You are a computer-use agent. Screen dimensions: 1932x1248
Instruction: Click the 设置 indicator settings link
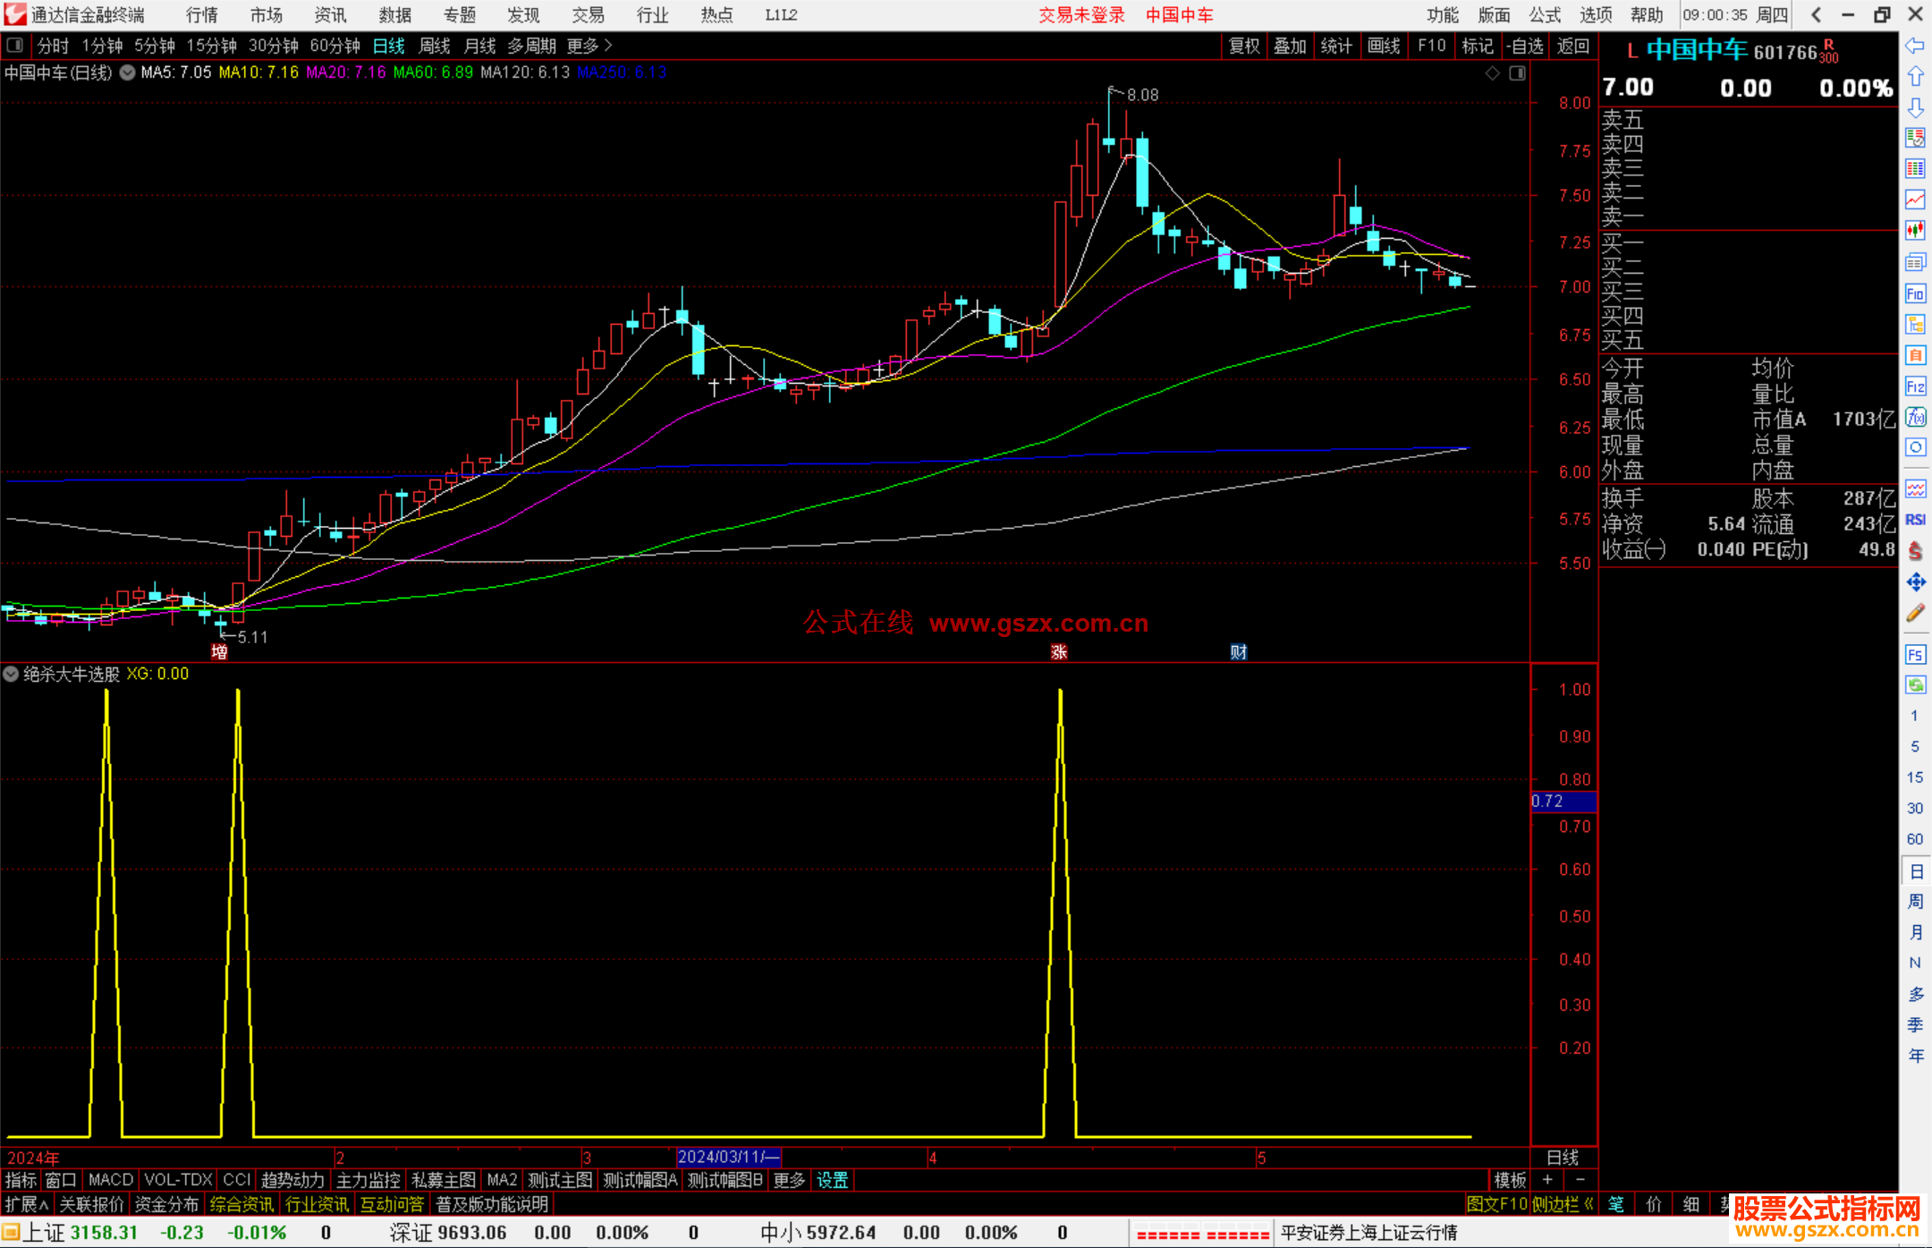click(x=832, y=1180)
